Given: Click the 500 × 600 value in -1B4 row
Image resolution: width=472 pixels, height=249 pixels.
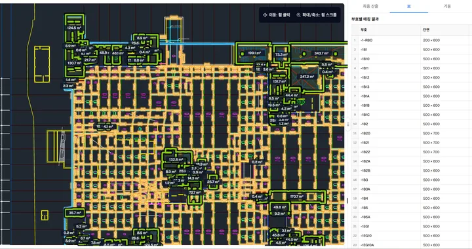Looking at the screenshot, I should coord(431,199).
